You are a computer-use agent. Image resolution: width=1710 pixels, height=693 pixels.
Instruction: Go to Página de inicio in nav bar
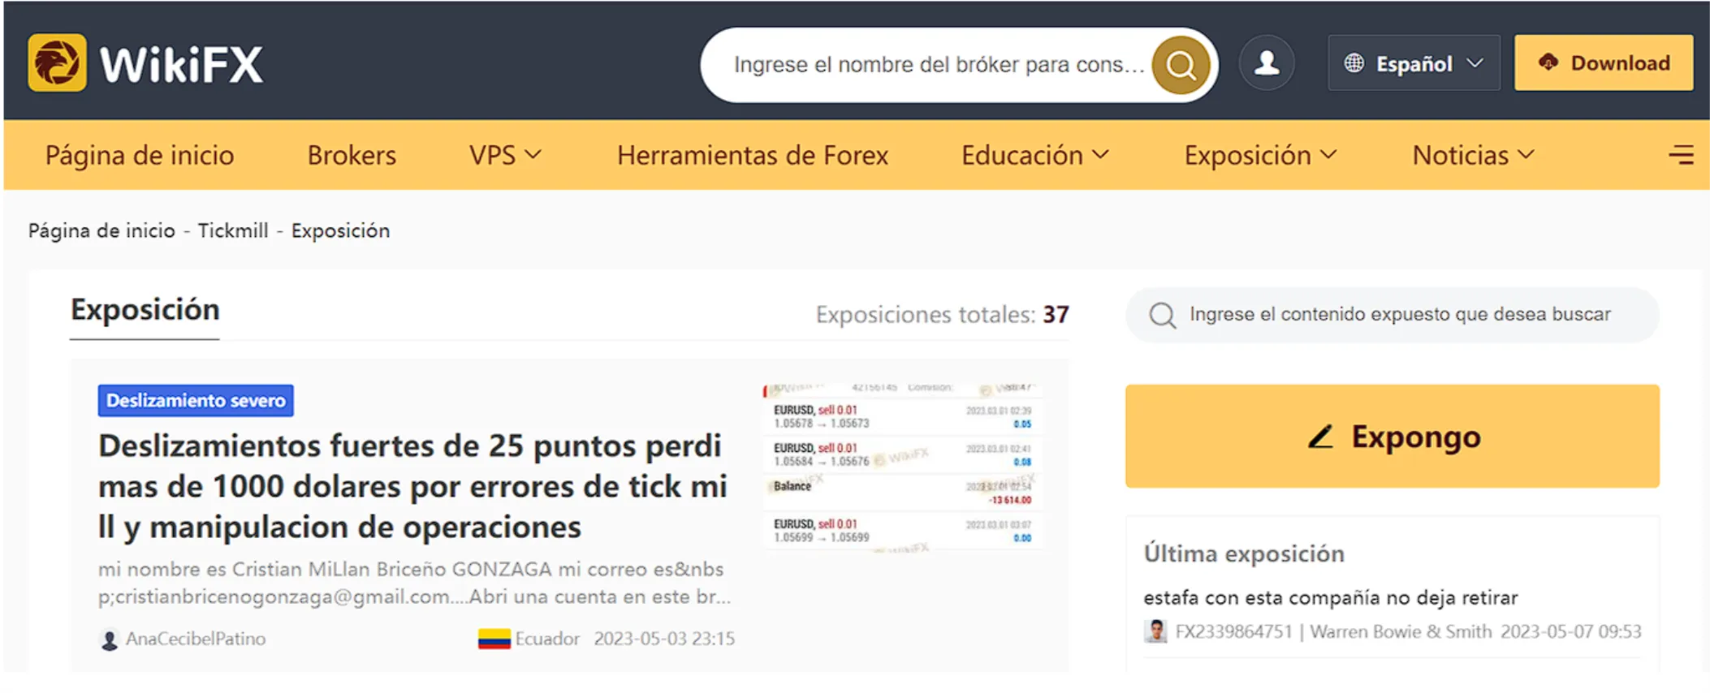(x=140, y=154)
